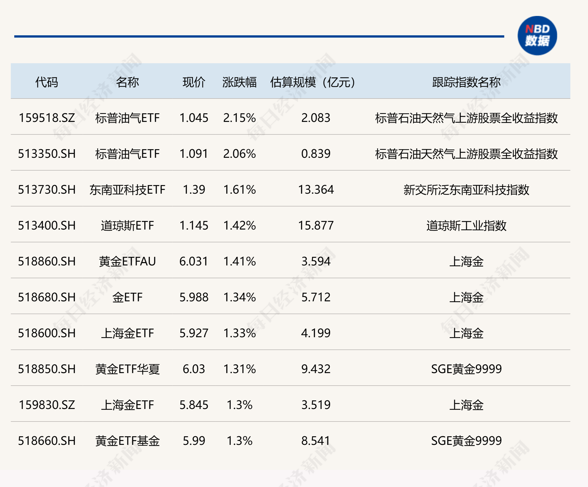588x487 pixels.
Task: Click the price 5.99 of 黄金ETF基金
Action: pos(194,441)
